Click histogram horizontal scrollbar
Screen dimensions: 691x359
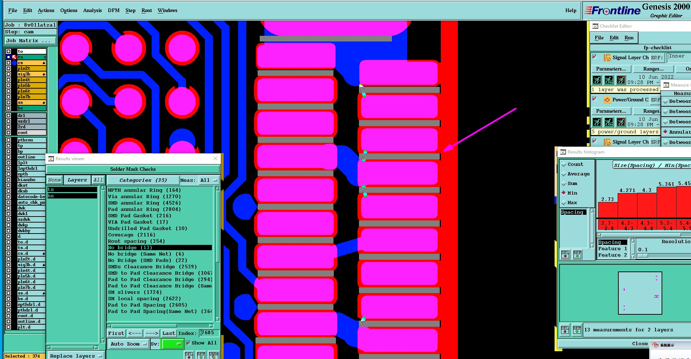tap(644, 235)
